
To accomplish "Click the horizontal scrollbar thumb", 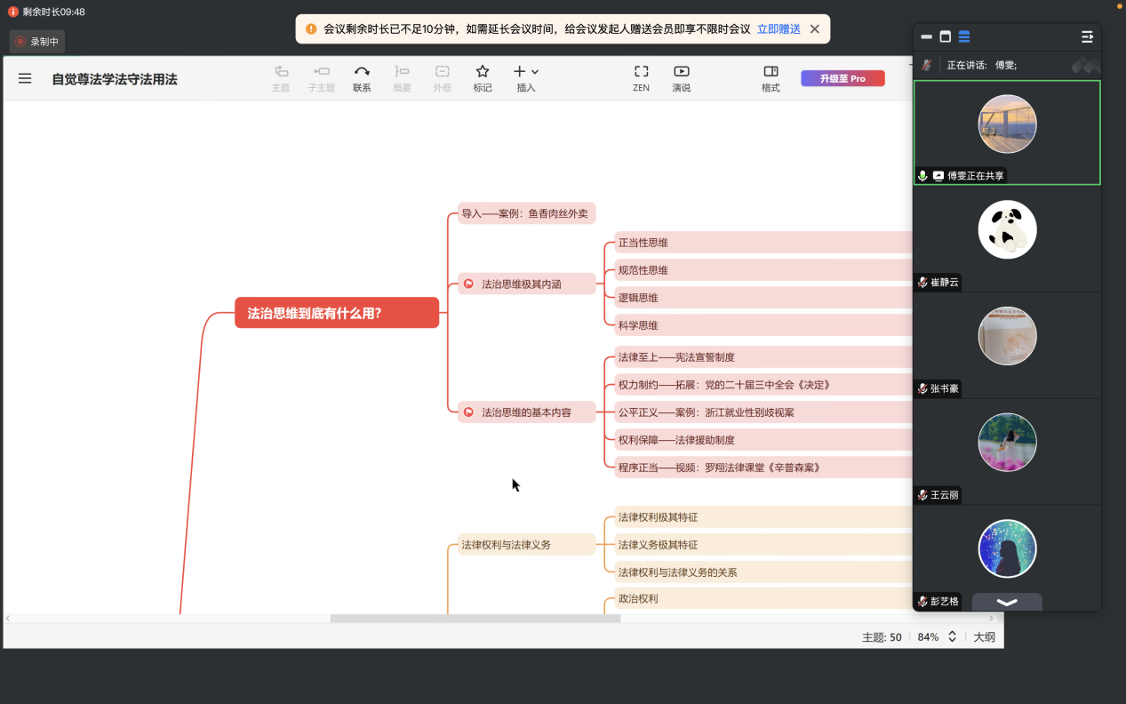I will [x=475, y=619].
